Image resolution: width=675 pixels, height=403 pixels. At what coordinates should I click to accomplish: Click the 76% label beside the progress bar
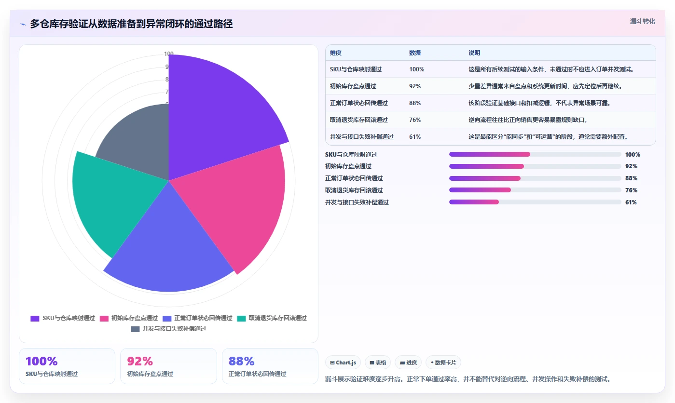[x=631, y=190]
